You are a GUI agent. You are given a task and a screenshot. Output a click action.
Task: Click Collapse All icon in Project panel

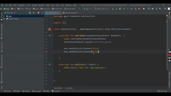(34, 13)
